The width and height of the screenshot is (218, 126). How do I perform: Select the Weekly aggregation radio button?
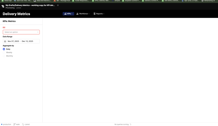pos(4,52)
